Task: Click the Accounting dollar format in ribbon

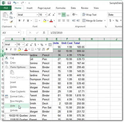Action: (110, 20)
